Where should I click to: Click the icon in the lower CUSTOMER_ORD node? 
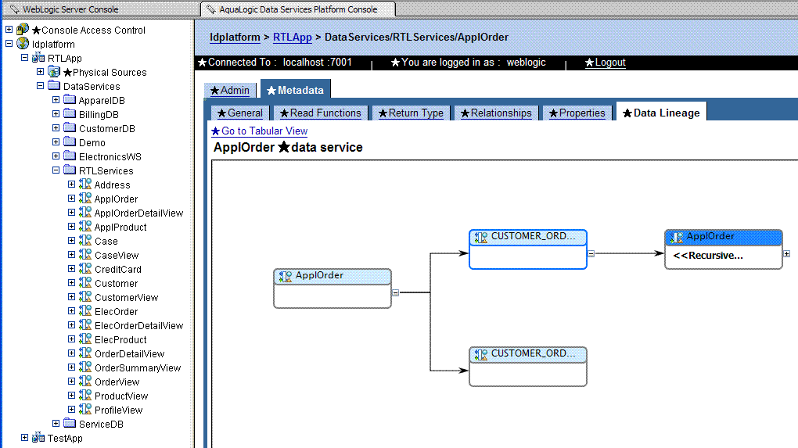(480, 354)
